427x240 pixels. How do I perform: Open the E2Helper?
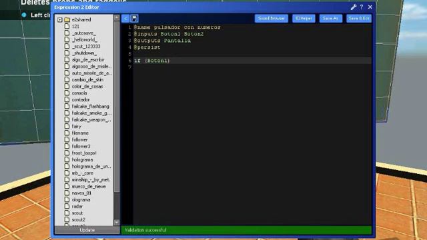[x=304, y=19]
